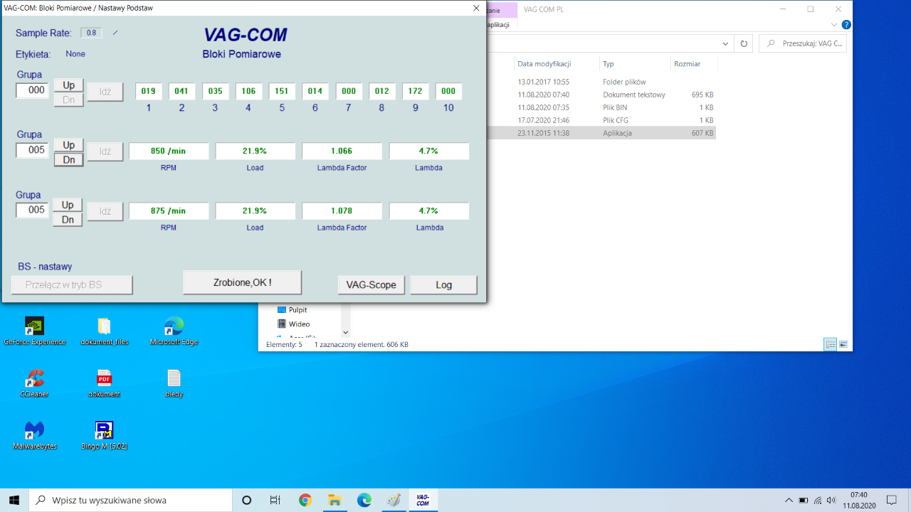Show hidden system tray icons

(789, 500)
